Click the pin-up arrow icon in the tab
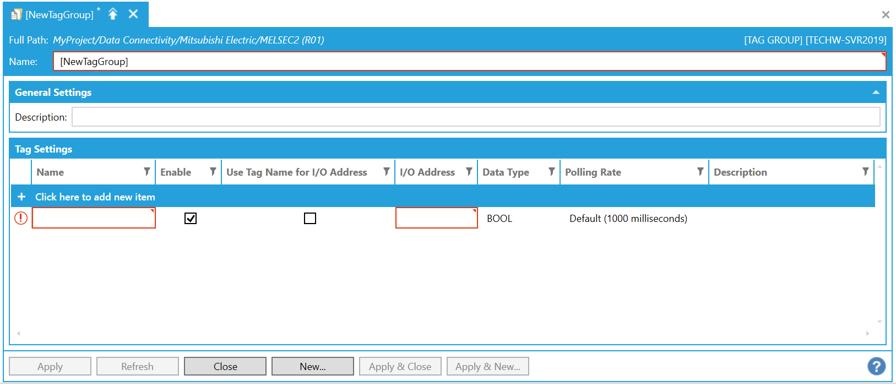This screenshot has width=896, height=386. (x=113, y=14)
